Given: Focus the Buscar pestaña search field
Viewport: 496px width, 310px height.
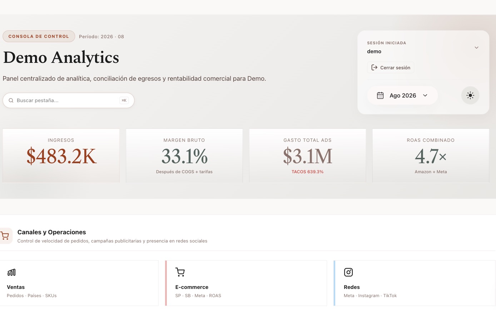Looking at the screenshot, I should (x=69, y=100).
